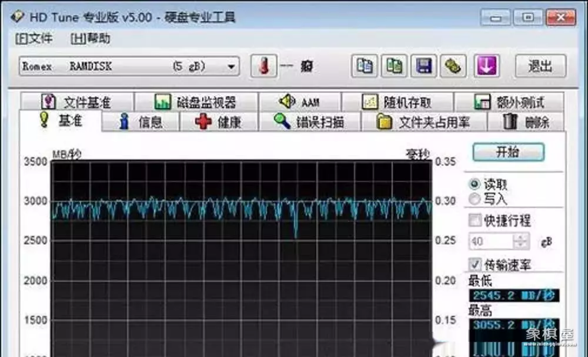This screenshot has width=588, height=357.
Task: Click the 最高 value 3055.2 MB/秒
Action: [514, 324]
